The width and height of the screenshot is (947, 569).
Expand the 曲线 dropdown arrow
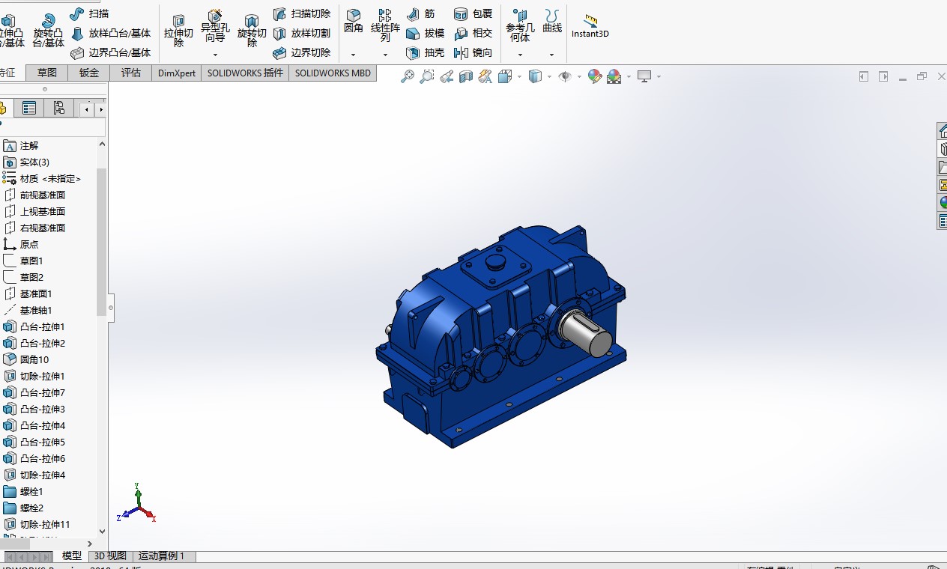551,55
